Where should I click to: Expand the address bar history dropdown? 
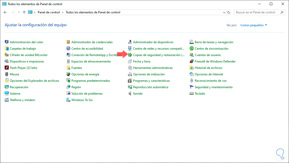(224, 12)
